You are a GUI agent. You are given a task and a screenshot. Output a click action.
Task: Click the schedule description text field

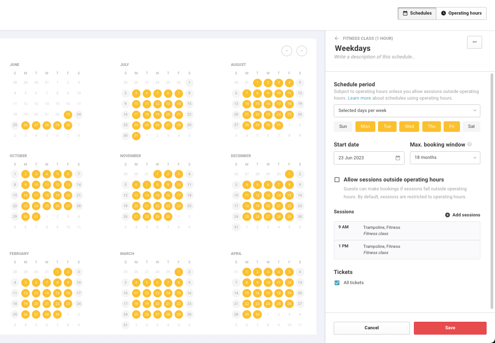(x=374, y=57)
